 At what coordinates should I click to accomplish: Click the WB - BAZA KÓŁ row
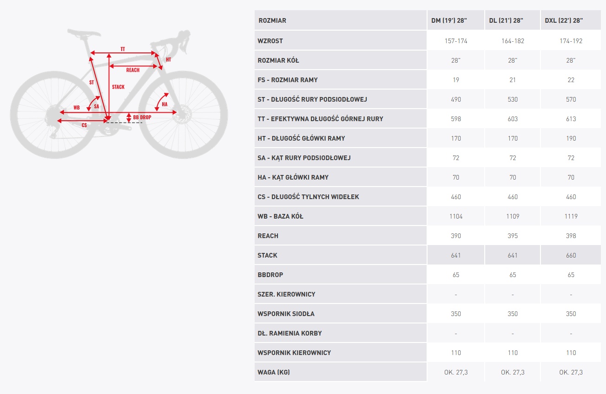click(x=428, y=216)
